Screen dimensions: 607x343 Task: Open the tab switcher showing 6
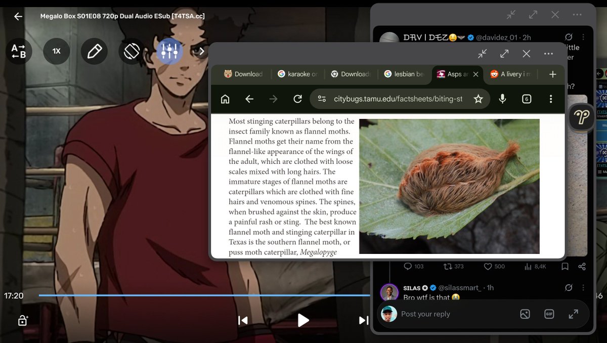(527, 99)
